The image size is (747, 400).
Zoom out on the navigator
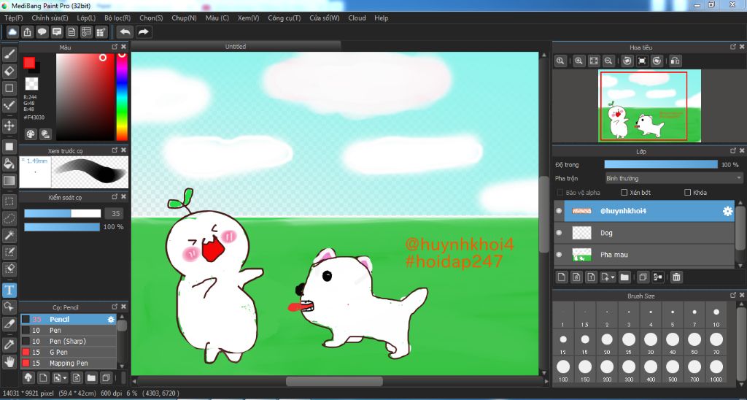click(608, 61)
